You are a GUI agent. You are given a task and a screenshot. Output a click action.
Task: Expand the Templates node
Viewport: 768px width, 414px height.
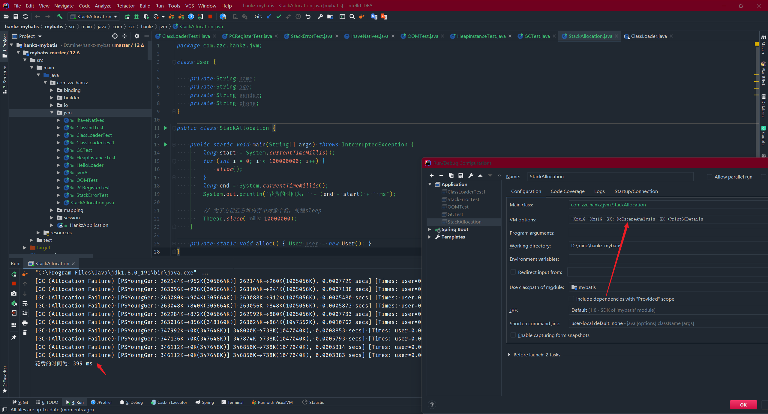coord(430,237)
